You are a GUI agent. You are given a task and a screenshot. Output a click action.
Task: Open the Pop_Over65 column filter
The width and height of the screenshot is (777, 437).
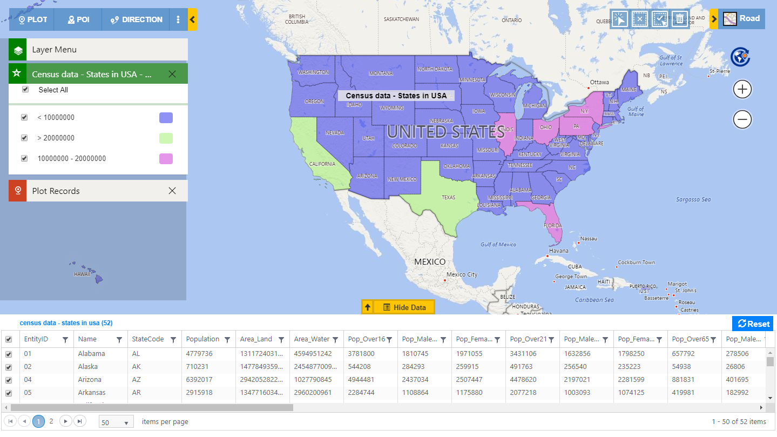pyautogui.click(x=713, y=340)
